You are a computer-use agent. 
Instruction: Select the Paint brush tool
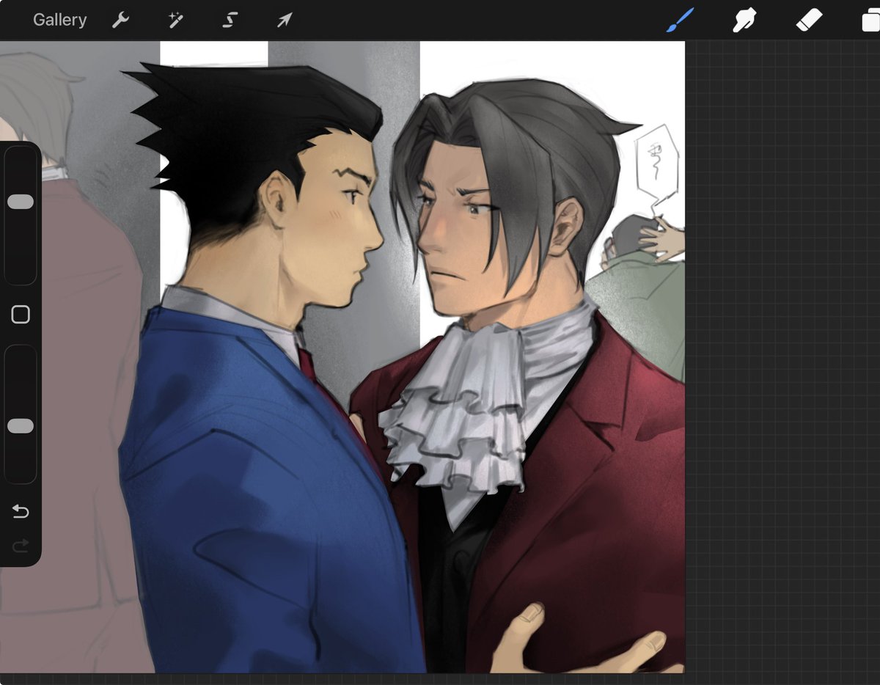[x=680, y=20]
